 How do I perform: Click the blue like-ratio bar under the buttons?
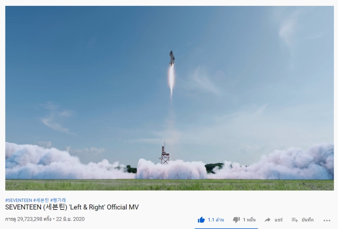pyautogui.click(x=226, y=228)
